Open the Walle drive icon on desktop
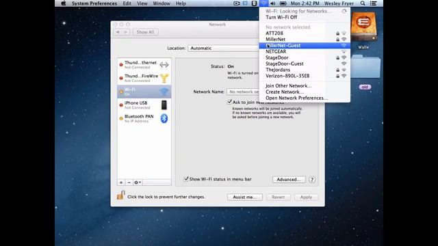The height and width of the screenshot is (246, 438). pos(363,27)
